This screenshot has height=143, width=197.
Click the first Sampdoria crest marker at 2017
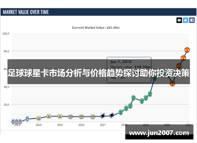[103, 116]
